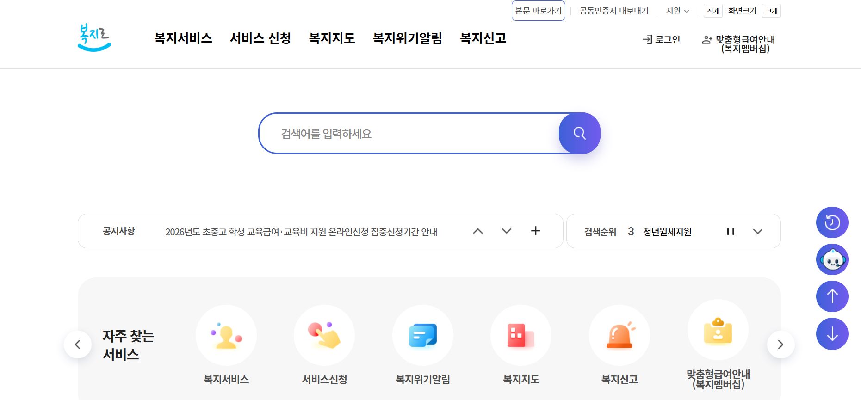Increase screen size with 크게 button
This screenshot has width=861, height=400.
tap(771, 11)
